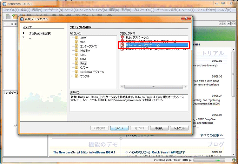Screen dimensions: 238x164
Task: Click the project list horizontal scrollbar thumb
Action: pyautogui.click(x=154, y=87)
